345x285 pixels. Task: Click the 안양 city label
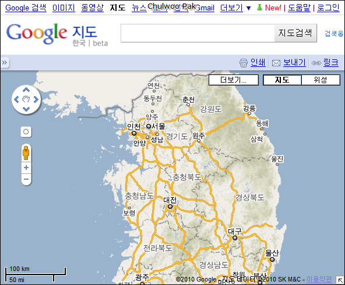[139, 143]
